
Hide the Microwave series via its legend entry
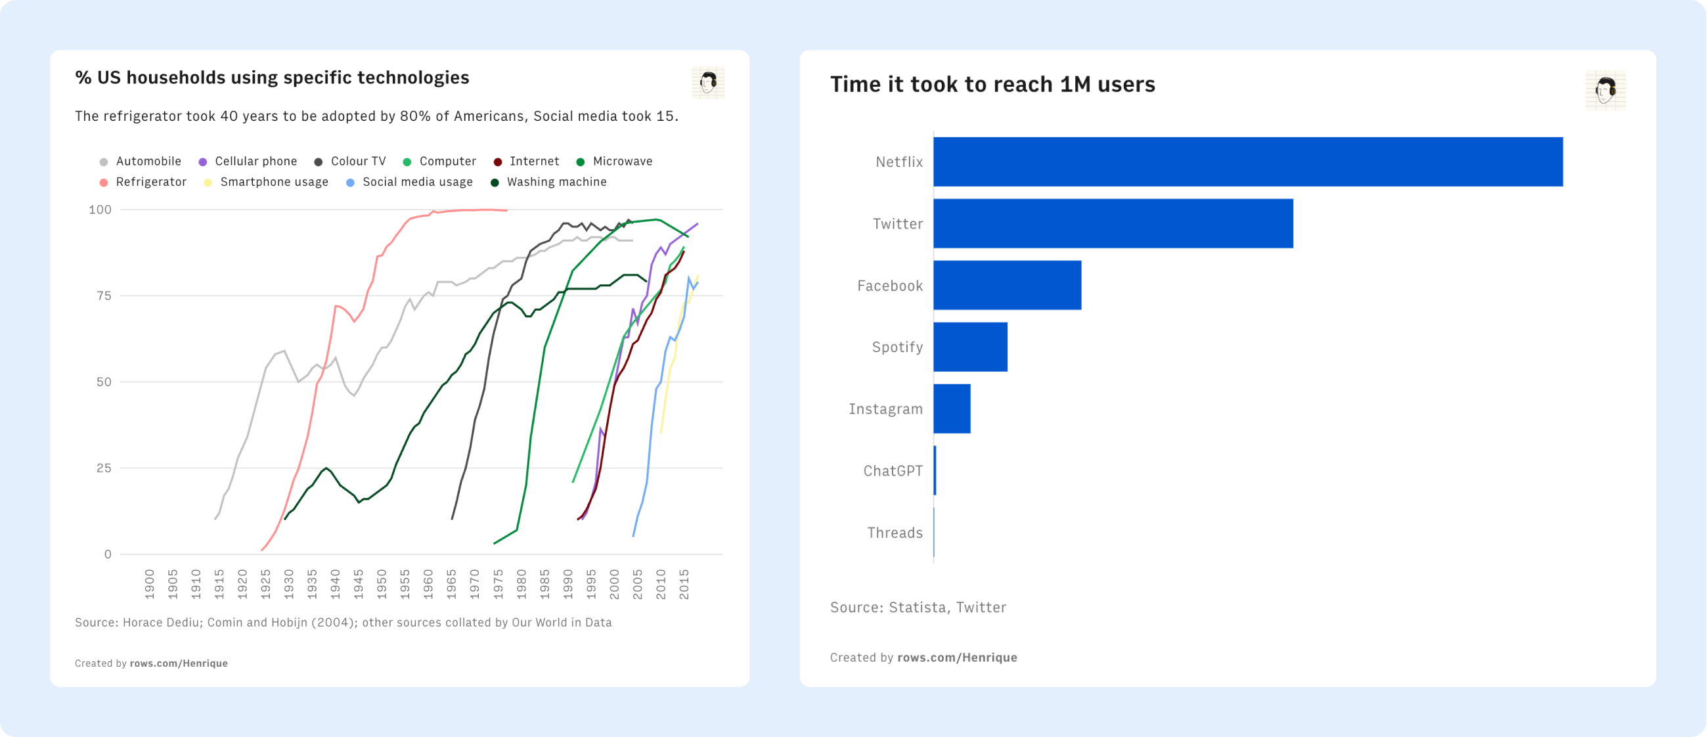click(x=621, y=161)
